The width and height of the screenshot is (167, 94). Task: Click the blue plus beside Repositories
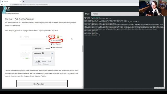[x=52, y=53]
